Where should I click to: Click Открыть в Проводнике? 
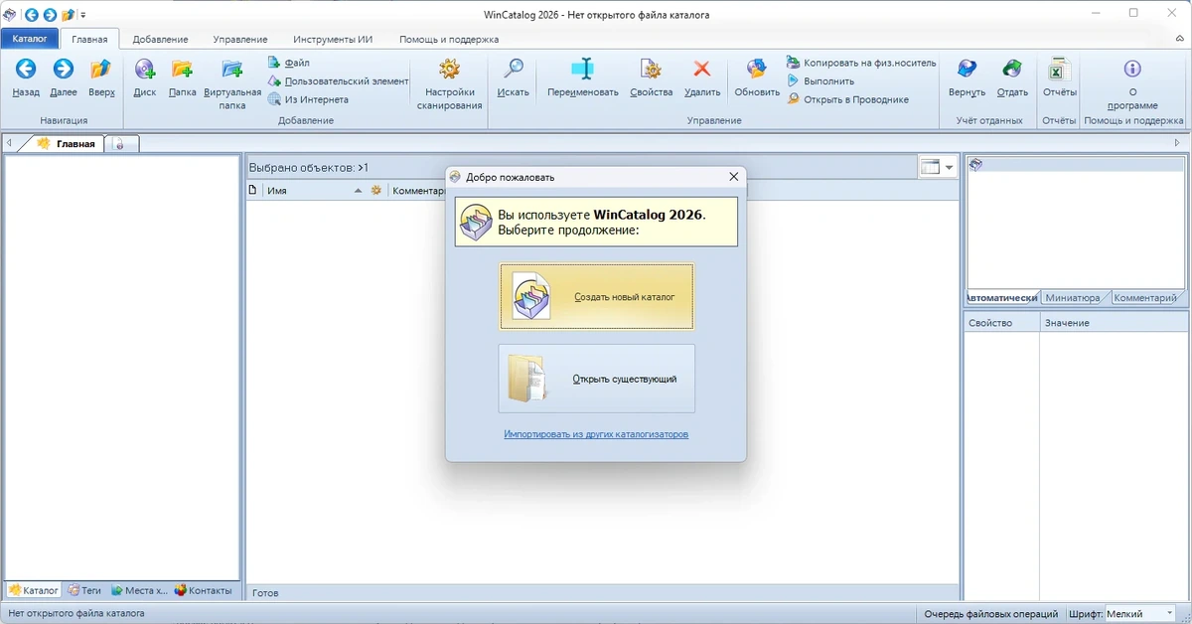(847, 99)
